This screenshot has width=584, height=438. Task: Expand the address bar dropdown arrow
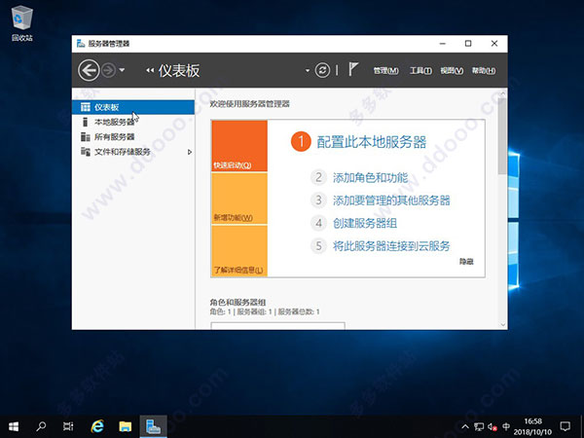click(308, 70)
